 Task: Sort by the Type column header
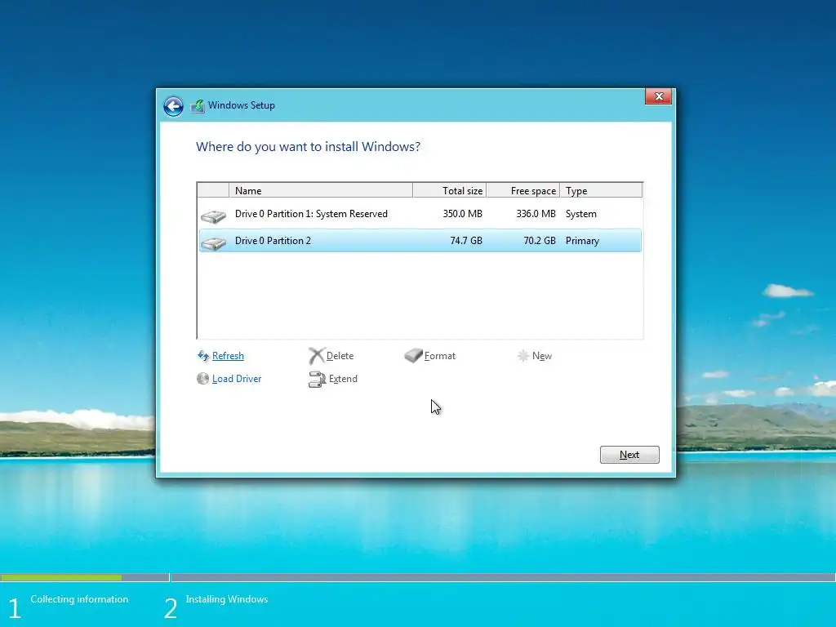[x=602, y=190]
